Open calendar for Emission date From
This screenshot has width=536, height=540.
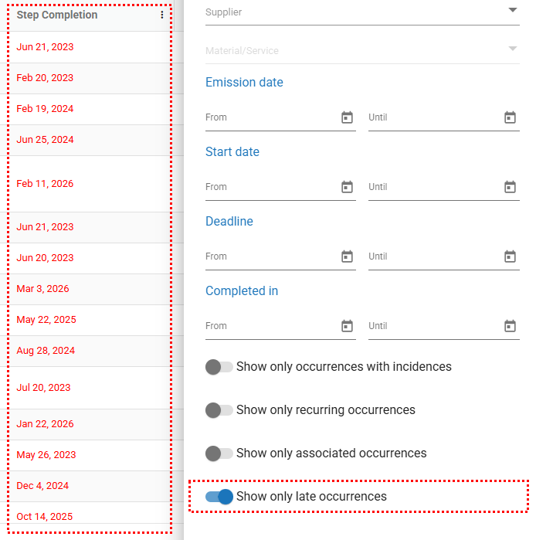347,117
